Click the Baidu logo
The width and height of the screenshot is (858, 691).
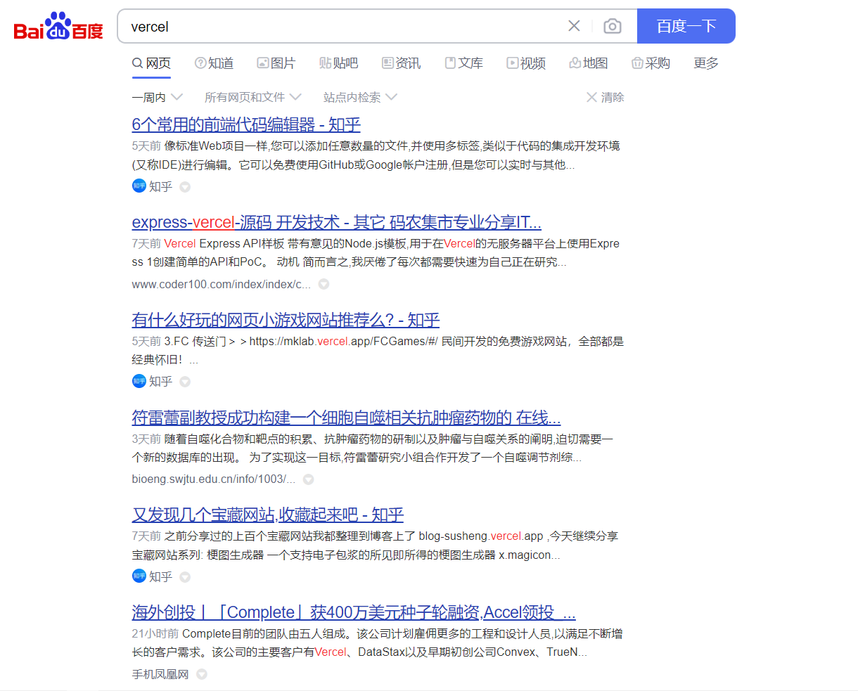click(x=57, y=25)
